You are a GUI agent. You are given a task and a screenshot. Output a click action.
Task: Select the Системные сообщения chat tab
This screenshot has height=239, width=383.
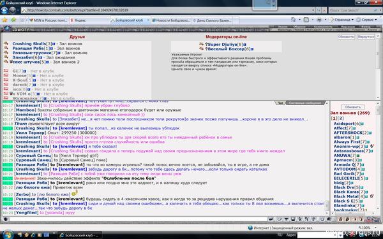[x=305, y=103]
